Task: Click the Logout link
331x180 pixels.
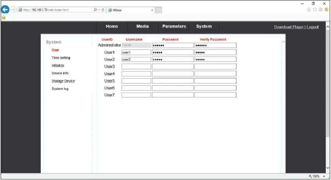Action: tap(312, 27)
